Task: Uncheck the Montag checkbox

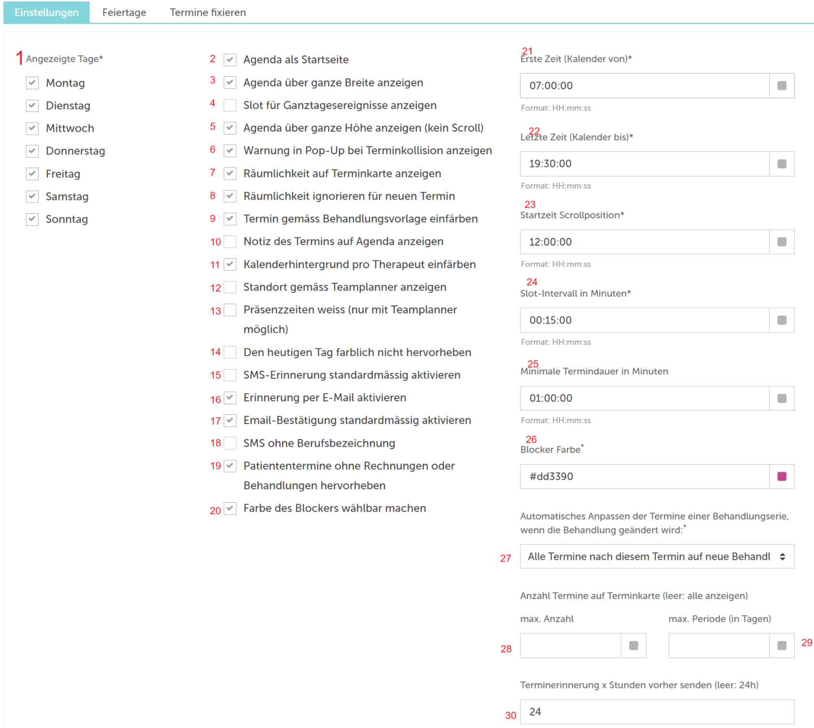Action: 32,83
